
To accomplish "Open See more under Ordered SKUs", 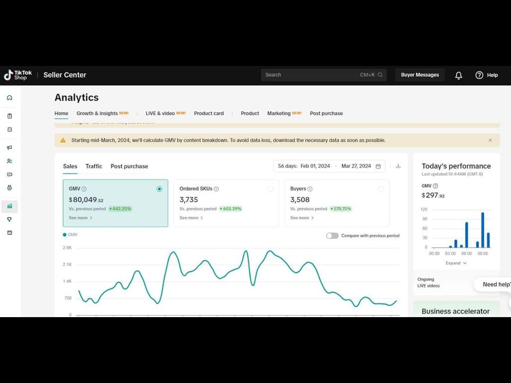I will tap(191, 218).
